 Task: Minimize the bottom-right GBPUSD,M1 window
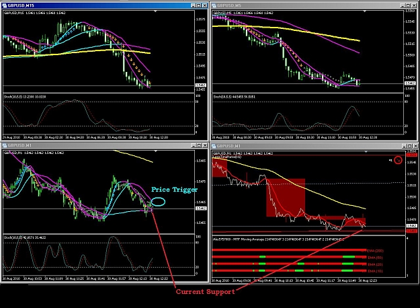(404, 146)
